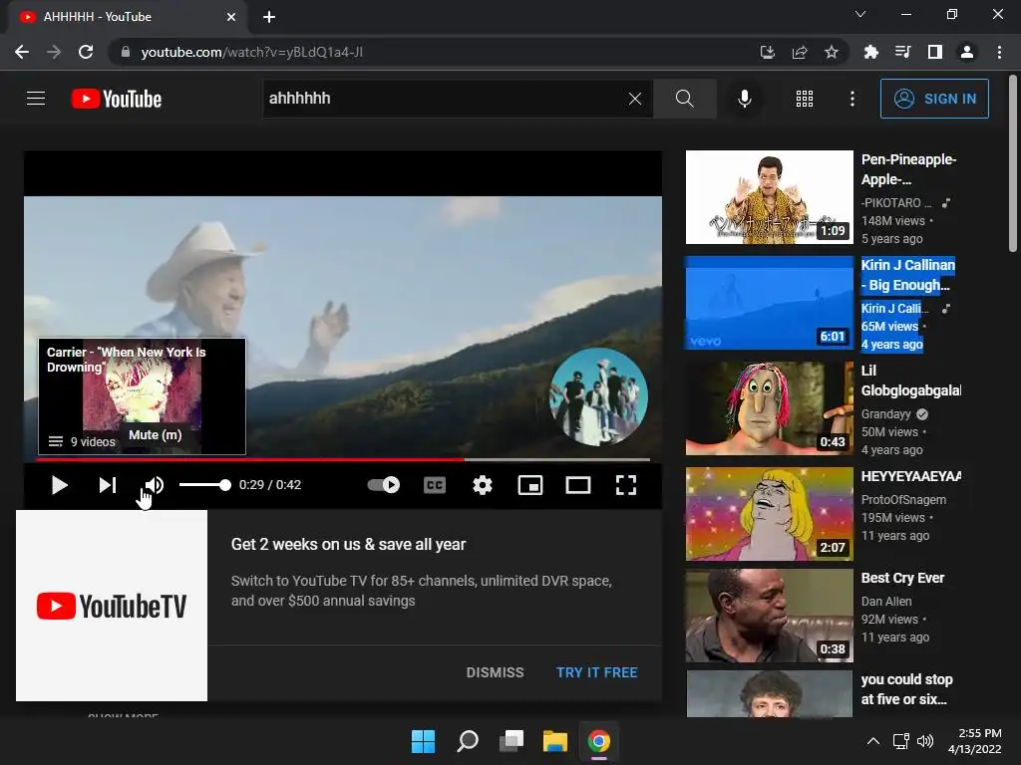Click the address bar URL
Screen dimensions: 1021x765
[x=251, y=52]
